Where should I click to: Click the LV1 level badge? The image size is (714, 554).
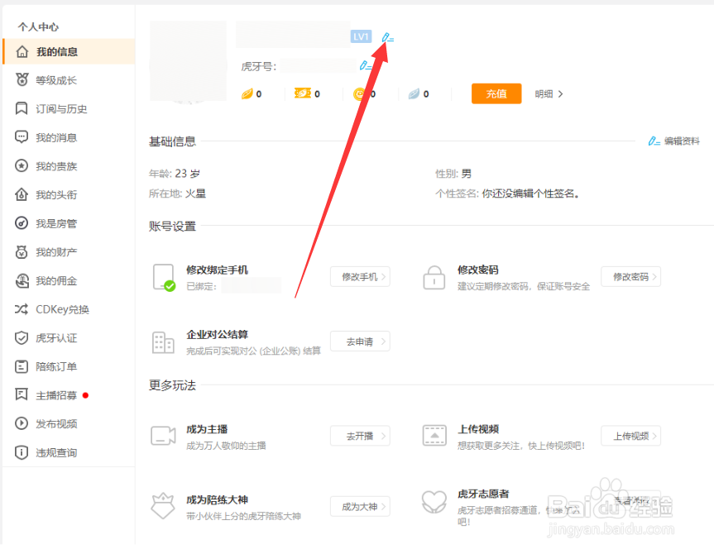tap(361, 36)
